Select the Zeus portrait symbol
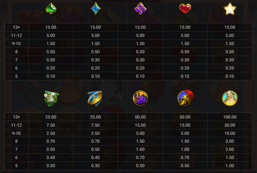The image size is (257, 173). [230, 98]
